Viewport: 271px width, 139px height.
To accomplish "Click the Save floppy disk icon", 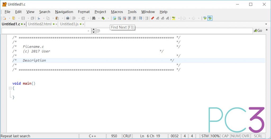I will tap(23, 18).
